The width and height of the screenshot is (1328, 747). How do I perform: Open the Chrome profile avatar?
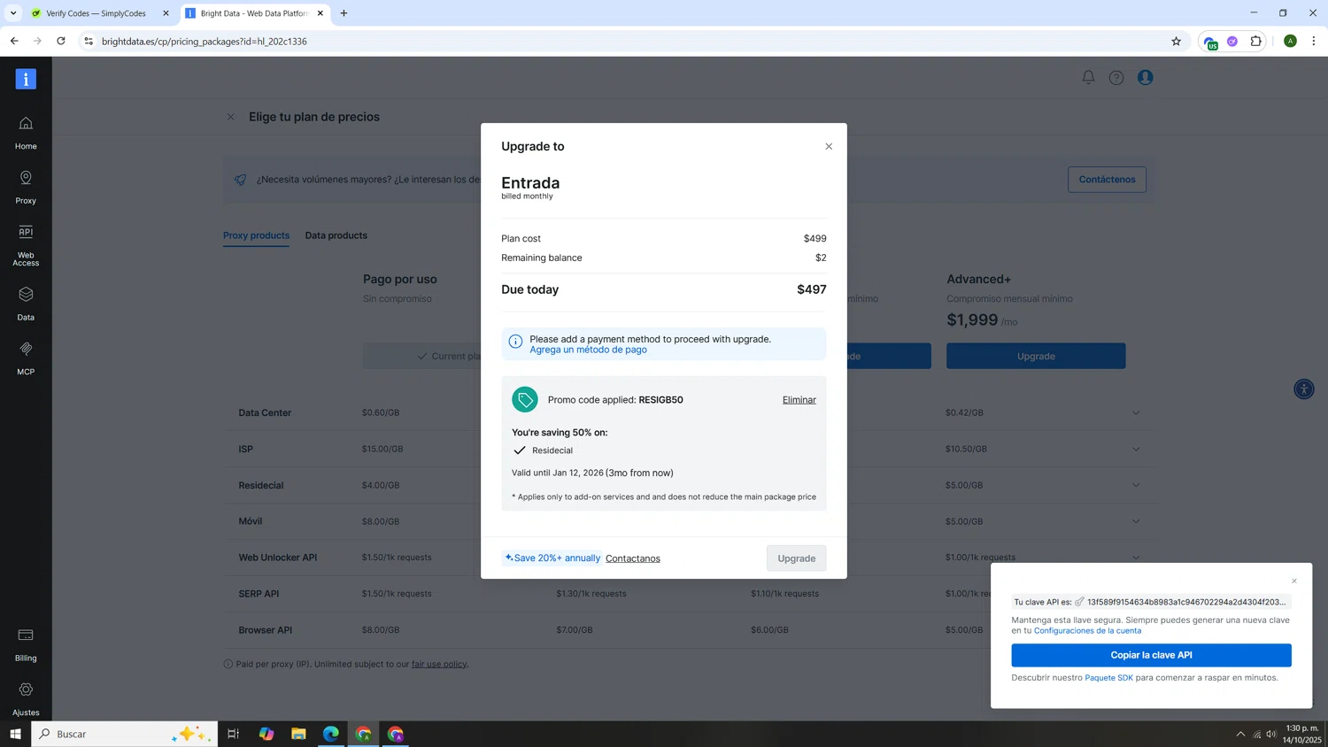point(1290,41)
